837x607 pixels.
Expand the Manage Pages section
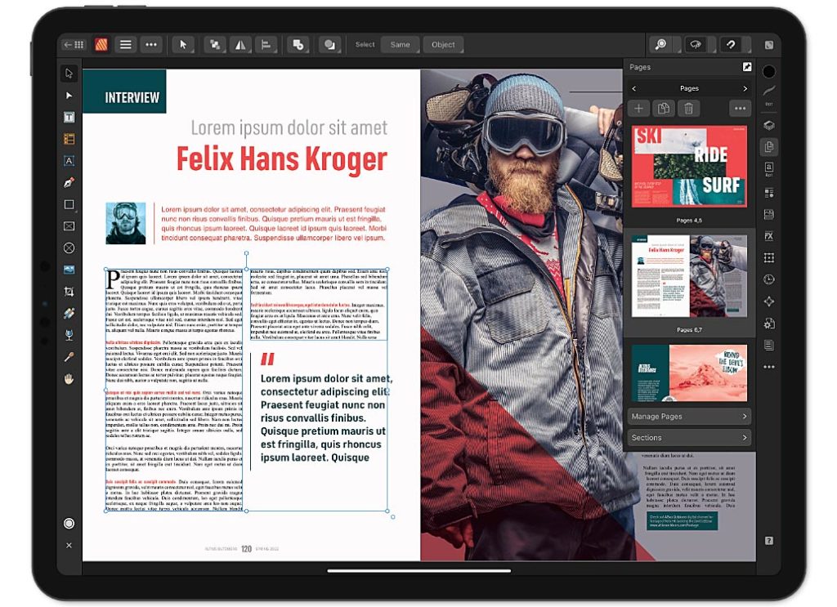pyautogui.click(x=689, y=416)
